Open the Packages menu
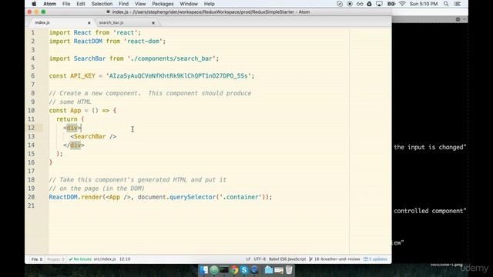The width and height of the screenshot is (493, 277). pyautogui.click(x=163, y=4)
